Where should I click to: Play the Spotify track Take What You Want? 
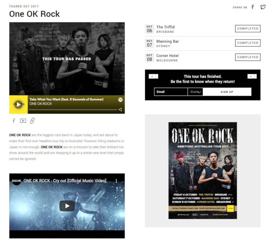(18, 105)
